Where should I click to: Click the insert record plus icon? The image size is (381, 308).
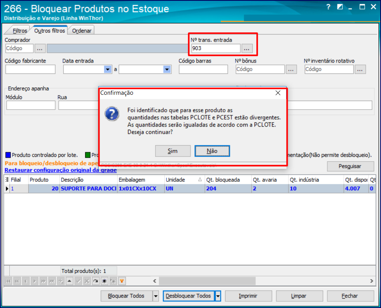(x=61, y=281)
